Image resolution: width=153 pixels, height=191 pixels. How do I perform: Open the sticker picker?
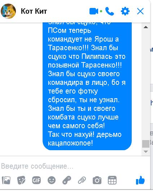[21, 180]
